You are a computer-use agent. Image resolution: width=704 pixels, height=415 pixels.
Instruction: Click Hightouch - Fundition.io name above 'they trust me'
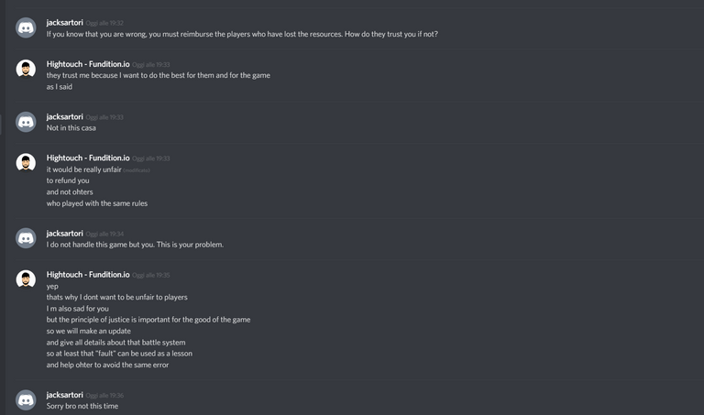[x=88, y=64]
